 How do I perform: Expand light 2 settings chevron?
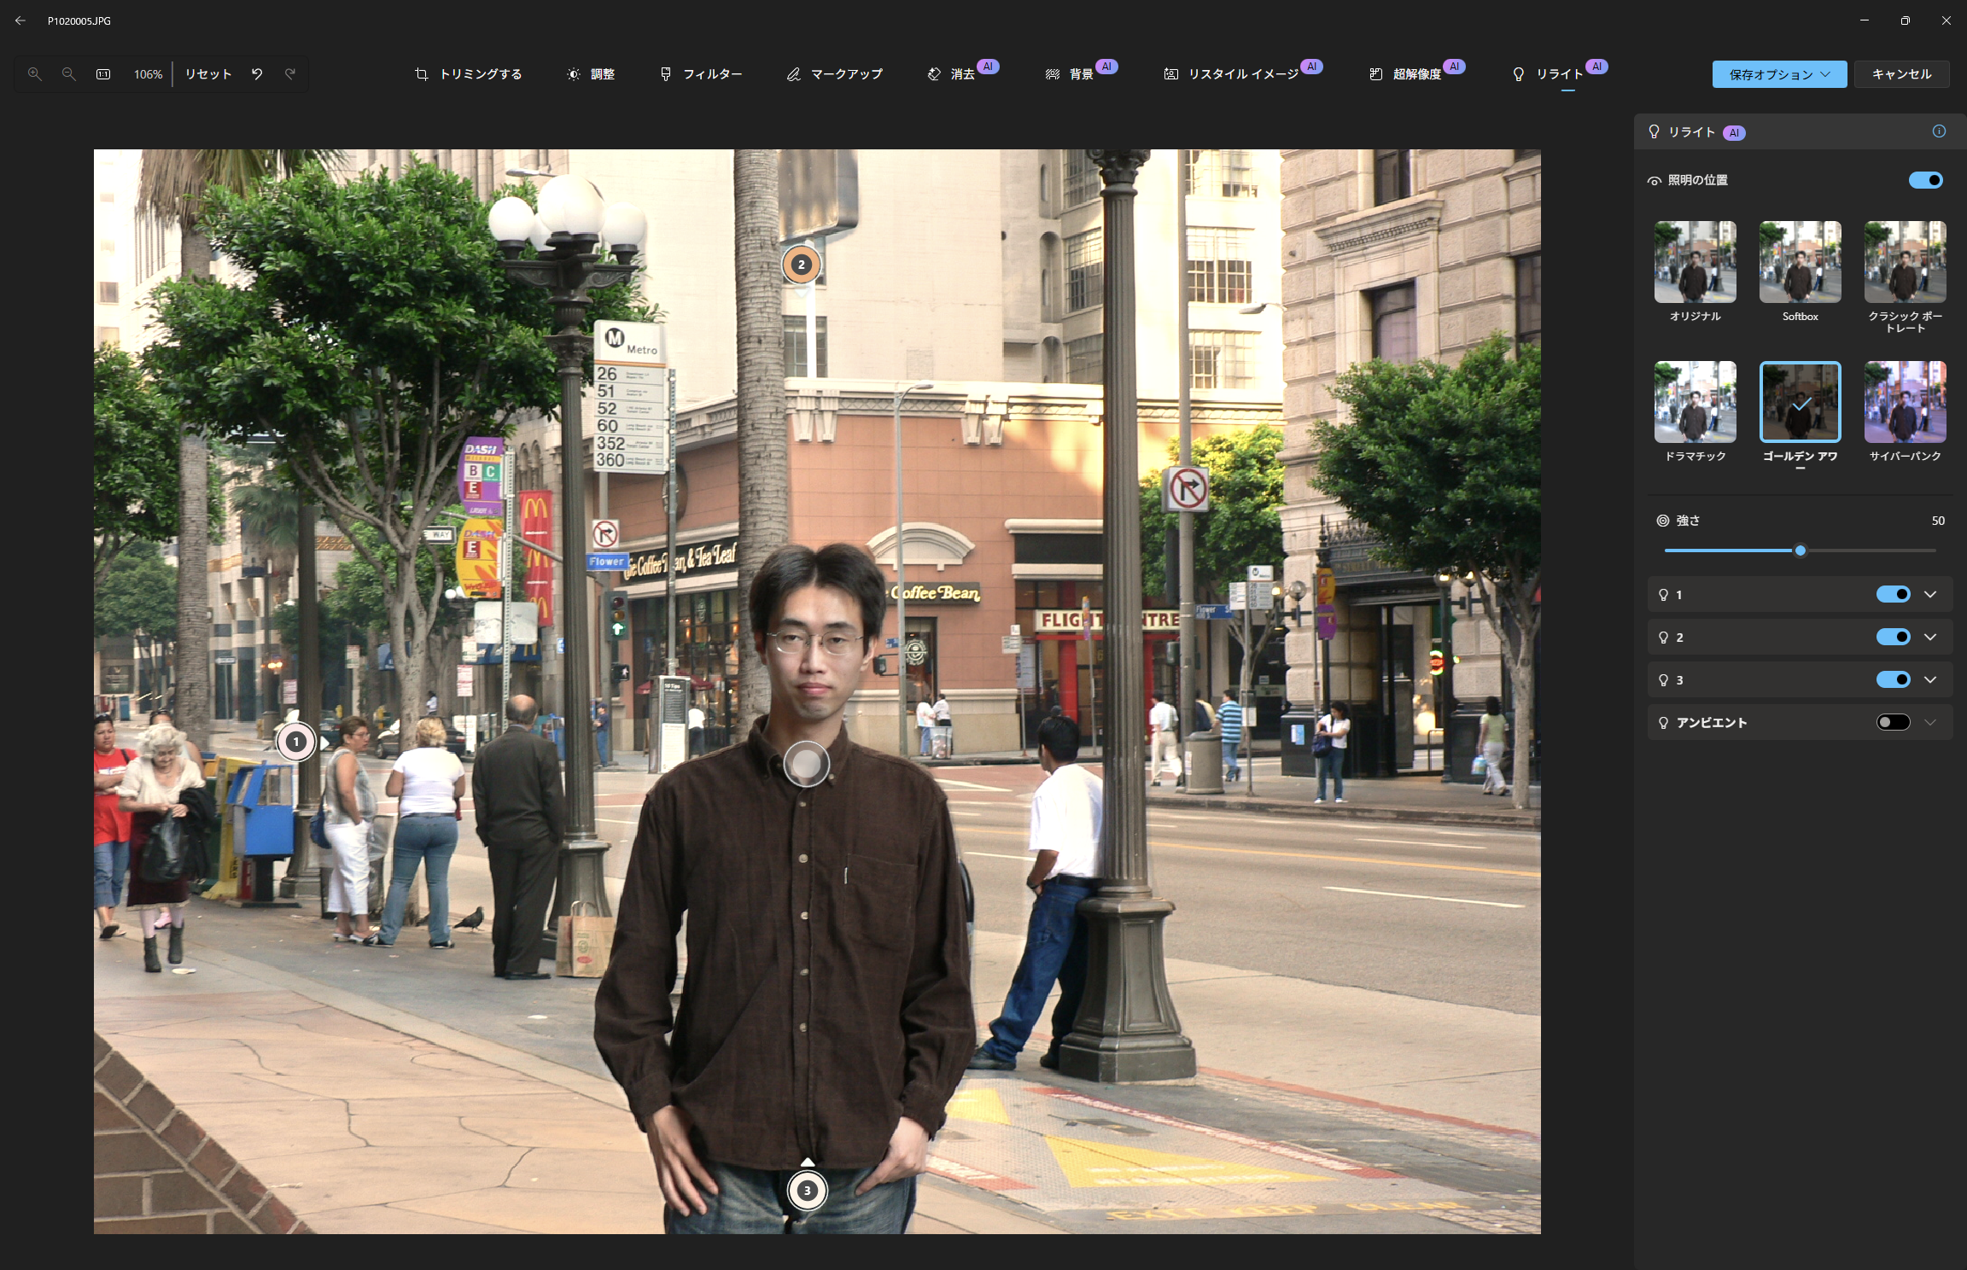click(1930, 637)
